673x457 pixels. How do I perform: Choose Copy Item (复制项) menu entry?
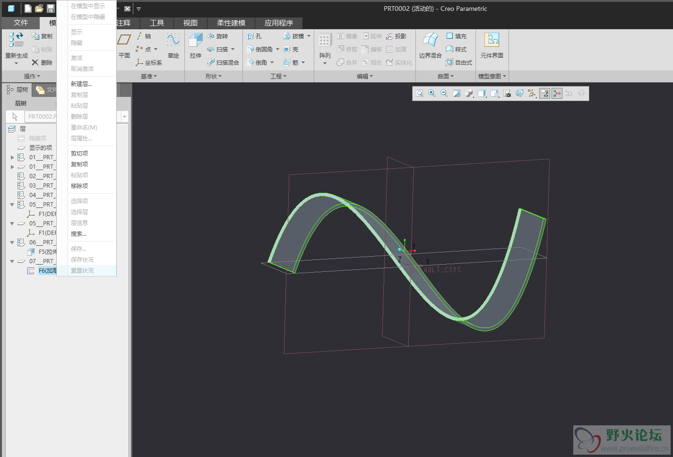(79, 164)
